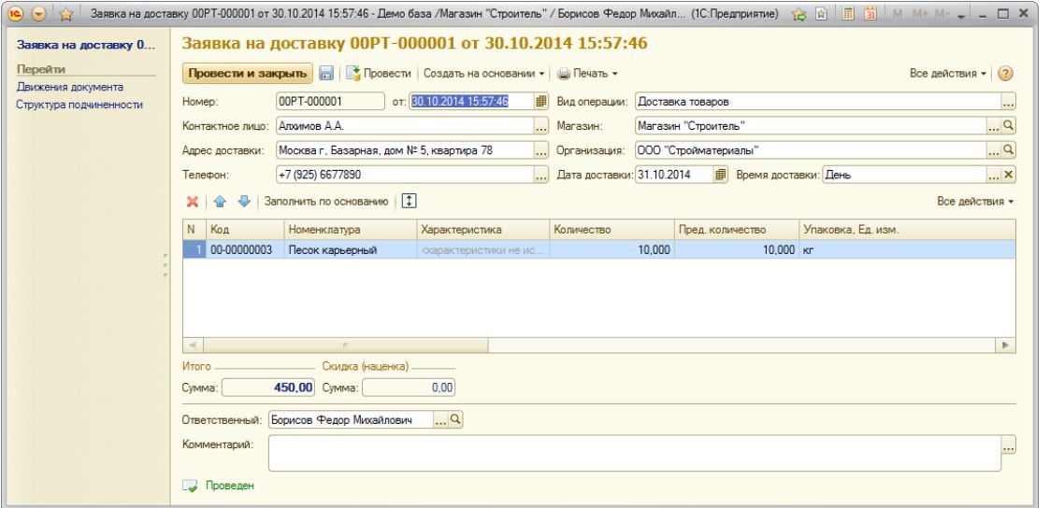The image size is (1050, 508).
Task: Open the main menu dropdown arrow in the title bar
Action: [39, 13]
